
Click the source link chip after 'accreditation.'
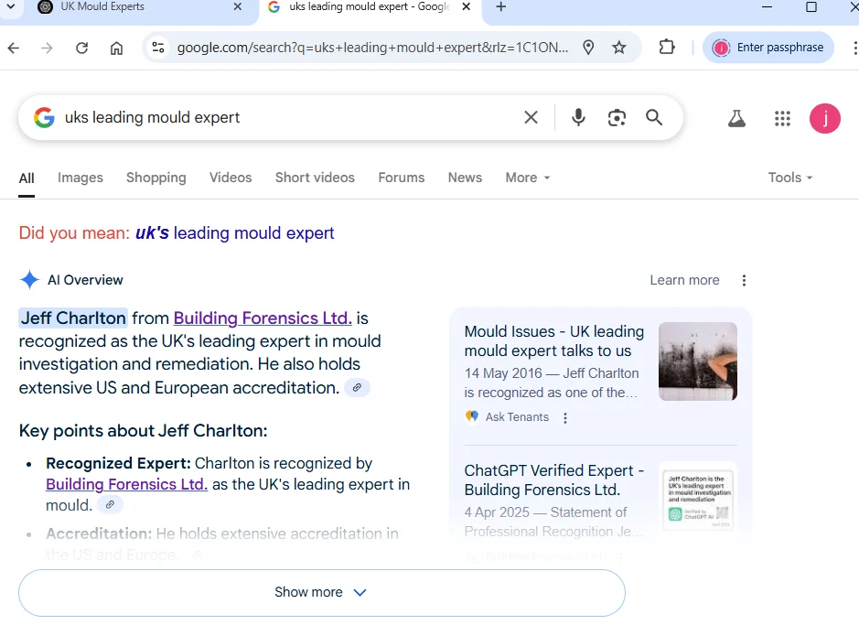click(x=357, y=388)
